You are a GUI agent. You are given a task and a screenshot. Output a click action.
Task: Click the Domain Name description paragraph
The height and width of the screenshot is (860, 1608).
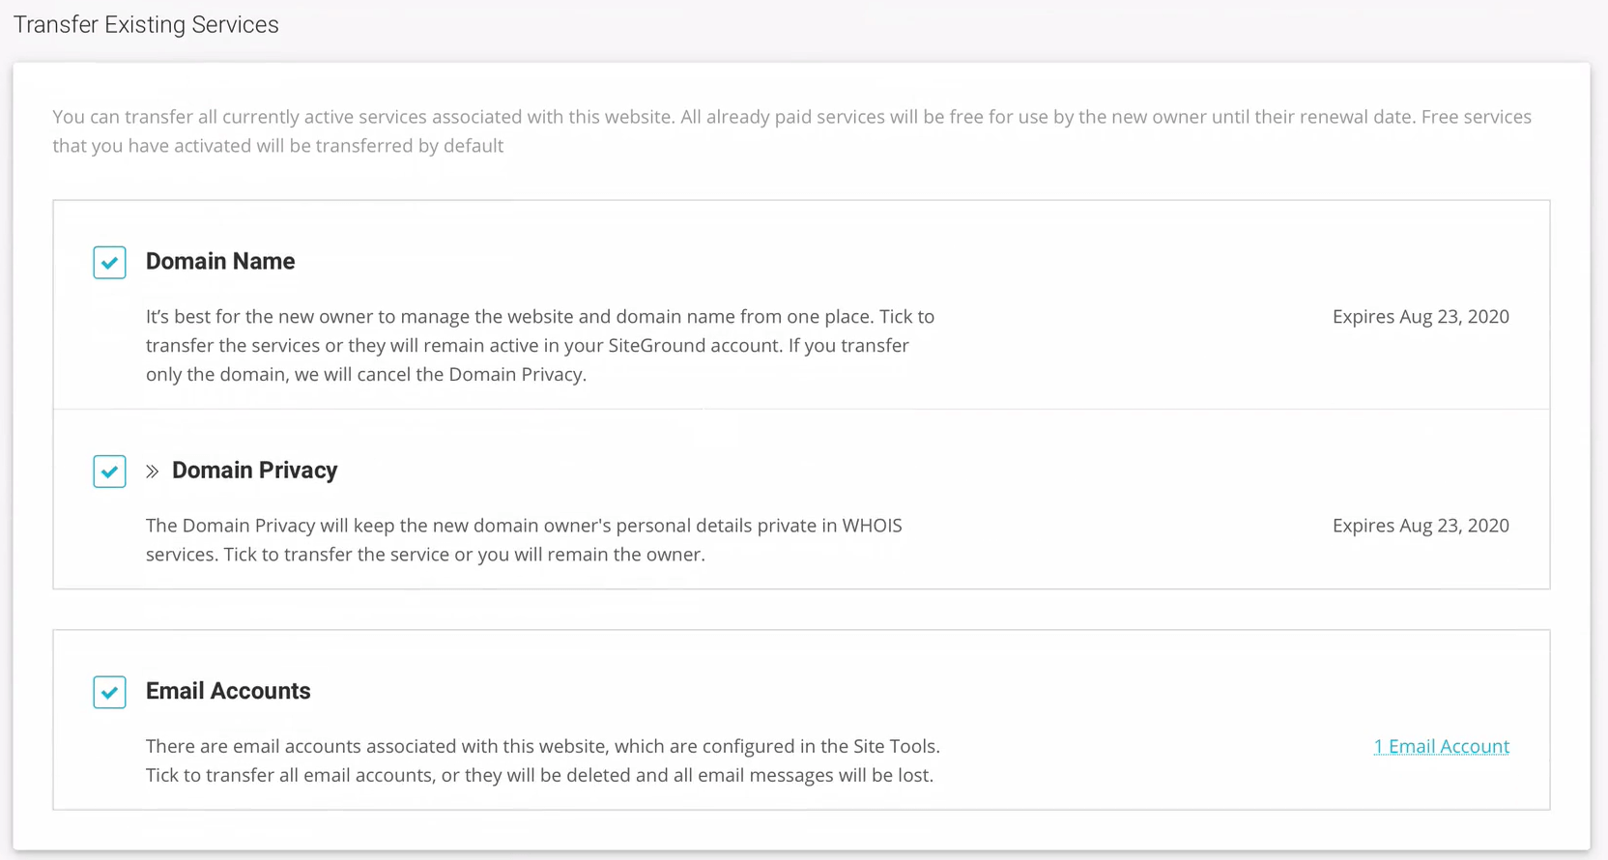coord(539,345)
